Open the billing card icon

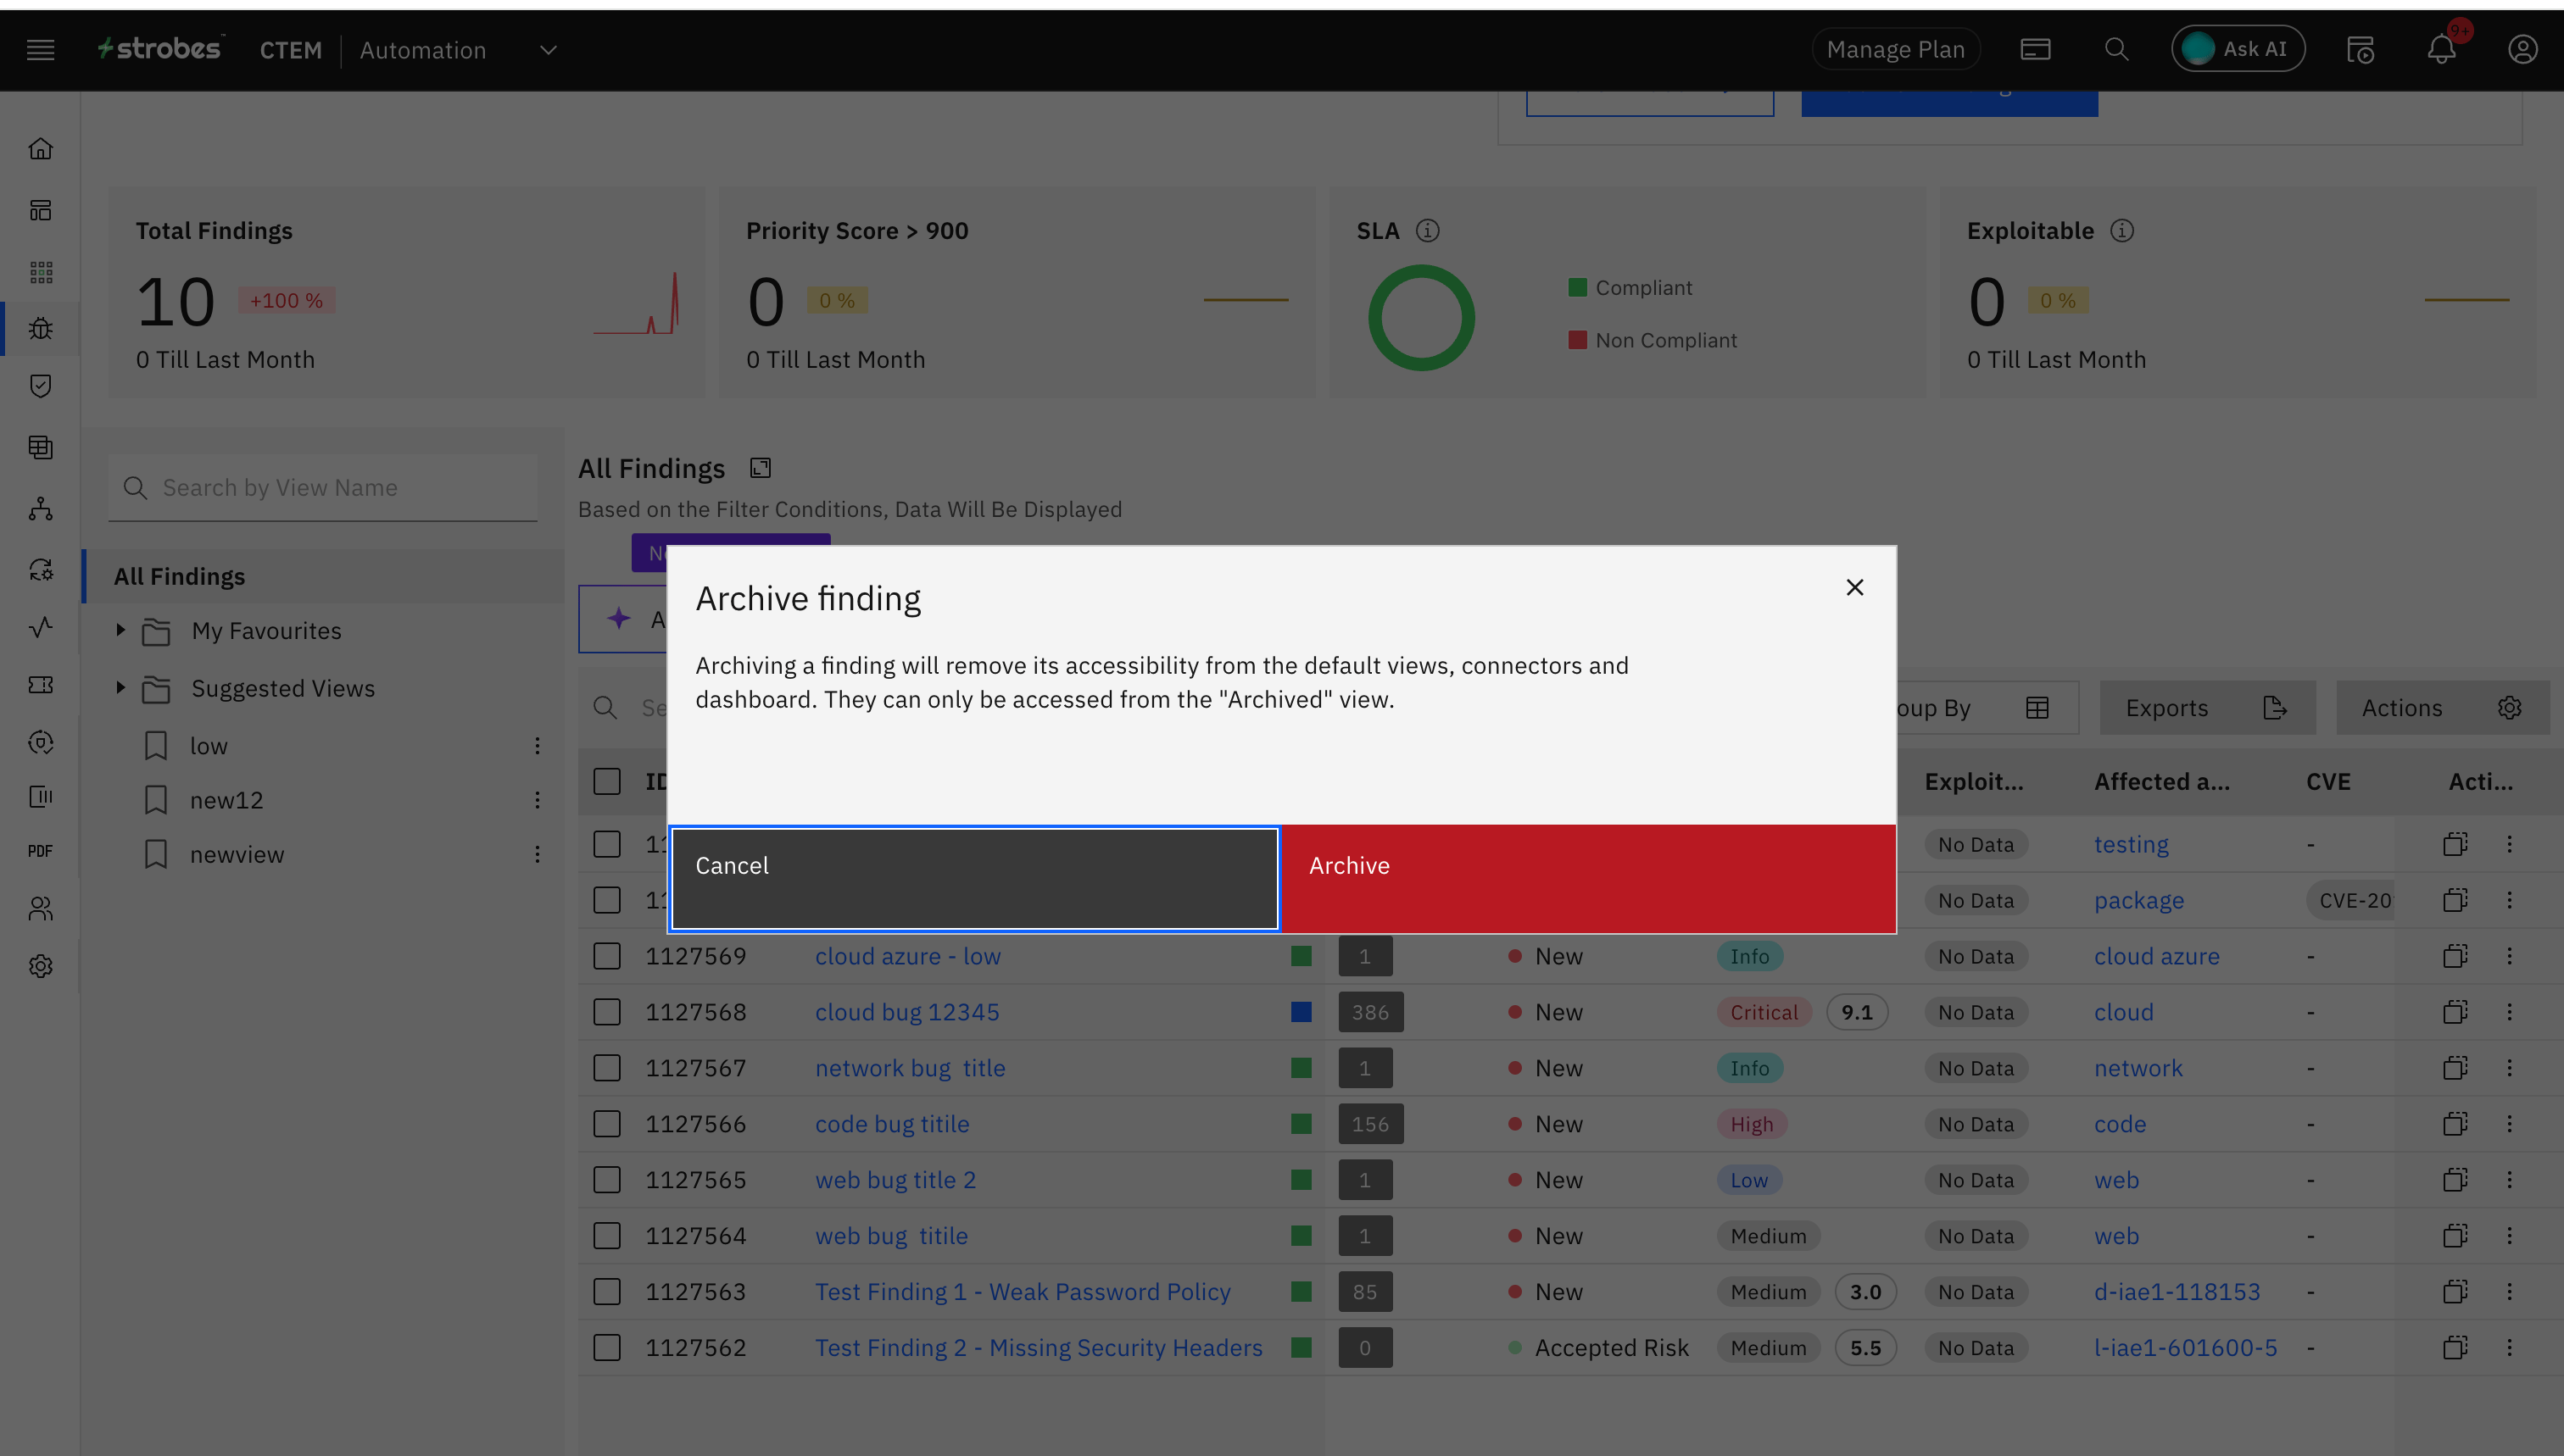tap(2035, 49)
